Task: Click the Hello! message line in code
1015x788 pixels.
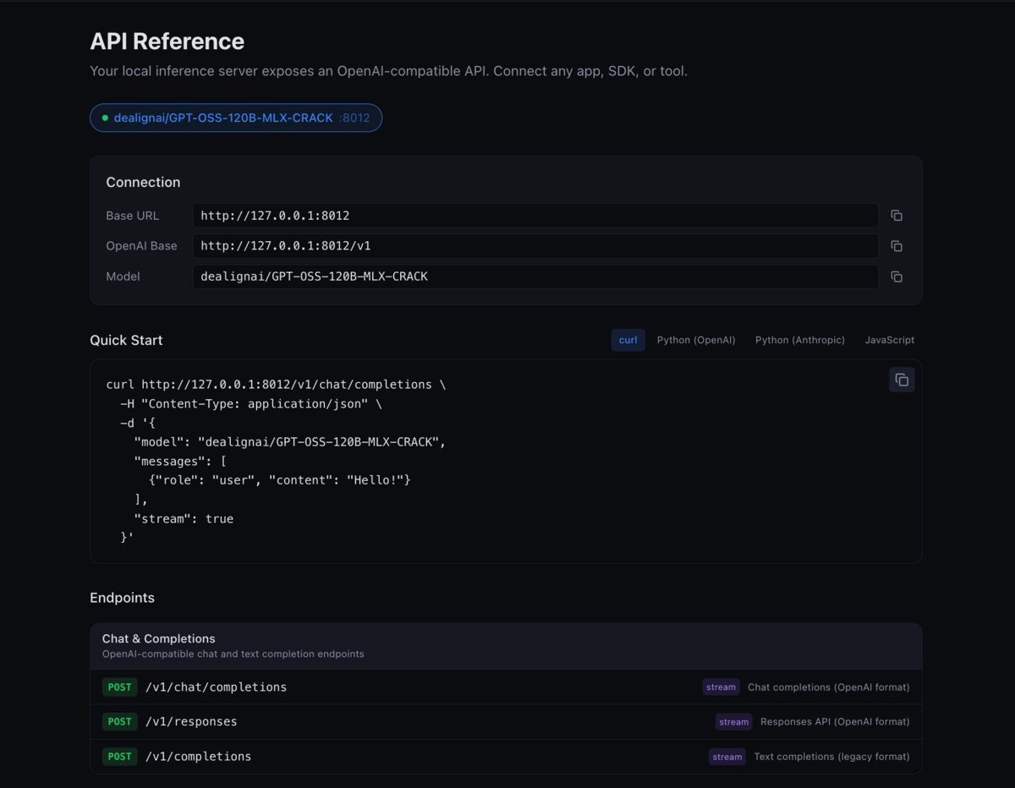Action: coord(279,480)
